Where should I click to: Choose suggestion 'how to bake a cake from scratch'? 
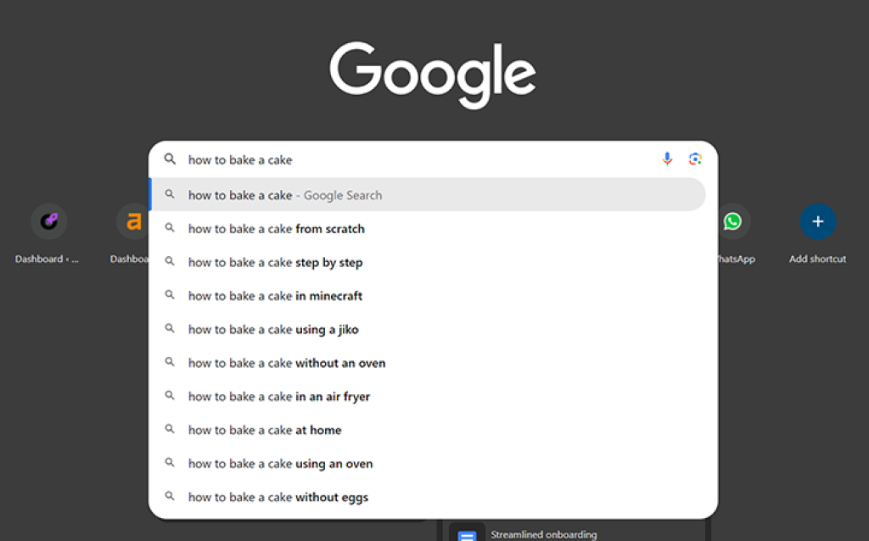click(x=277, y=229)
